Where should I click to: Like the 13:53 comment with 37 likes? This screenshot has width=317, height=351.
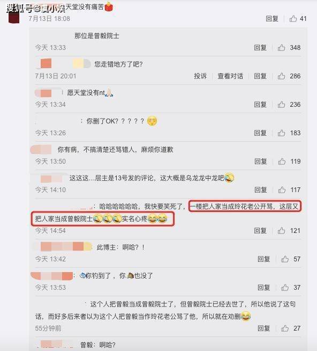[x=285, y=288]
